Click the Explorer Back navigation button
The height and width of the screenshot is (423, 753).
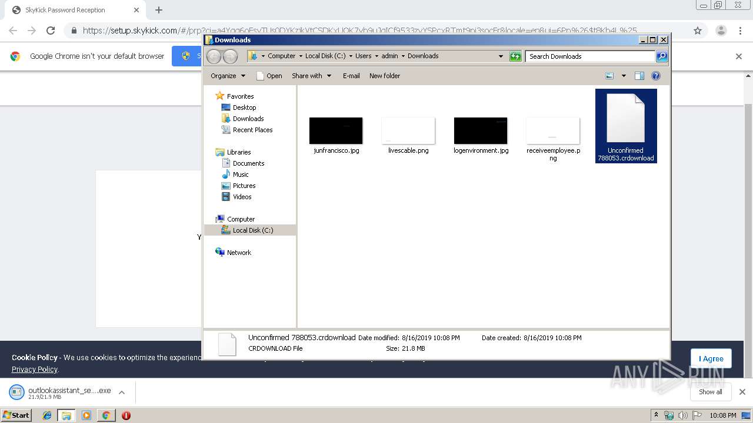coord(214,56)
